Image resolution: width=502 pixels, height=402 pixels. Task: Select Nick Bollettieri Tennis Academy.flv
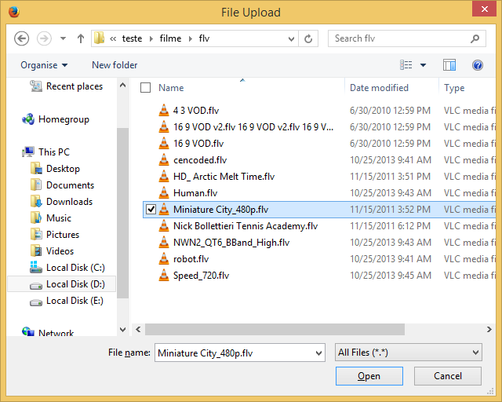(x=246, y=226)
